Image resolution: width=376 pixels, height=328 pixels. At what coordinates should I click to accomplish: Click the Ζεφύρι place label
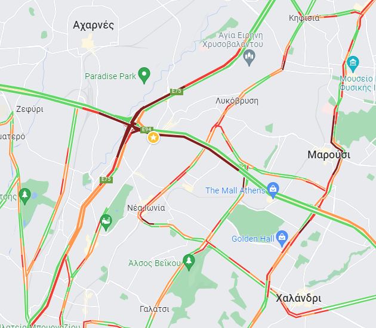[30, 109]
